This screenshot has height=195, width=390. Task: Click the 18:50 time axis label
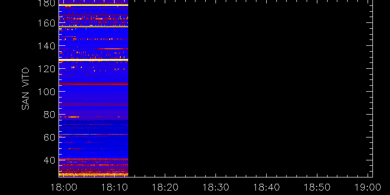[317, 187]
